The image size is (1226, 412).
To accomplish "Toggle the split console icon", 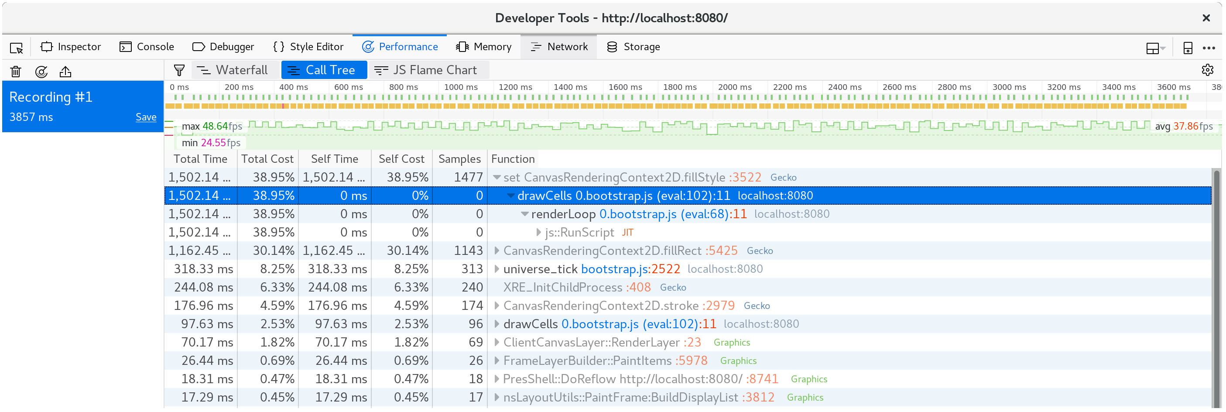I will [x=1187, y=47].
